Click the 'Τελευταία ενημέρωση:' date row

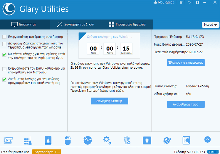pyautogui.click(x=179, y=52)
